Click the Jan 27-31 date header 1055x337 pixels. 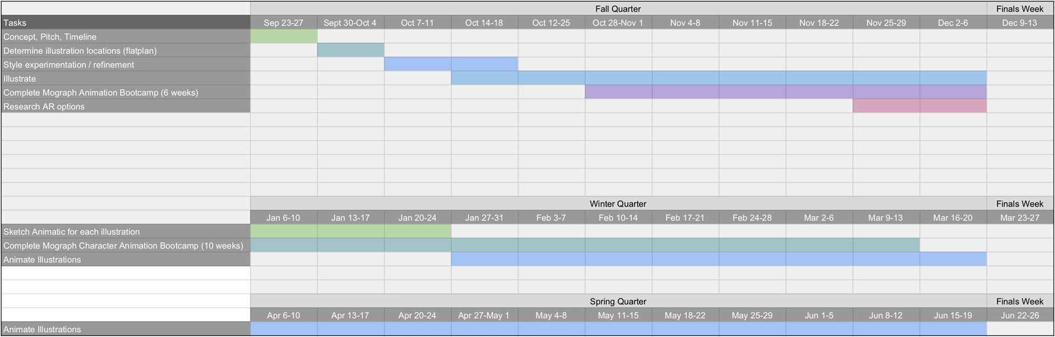(484, 218)
